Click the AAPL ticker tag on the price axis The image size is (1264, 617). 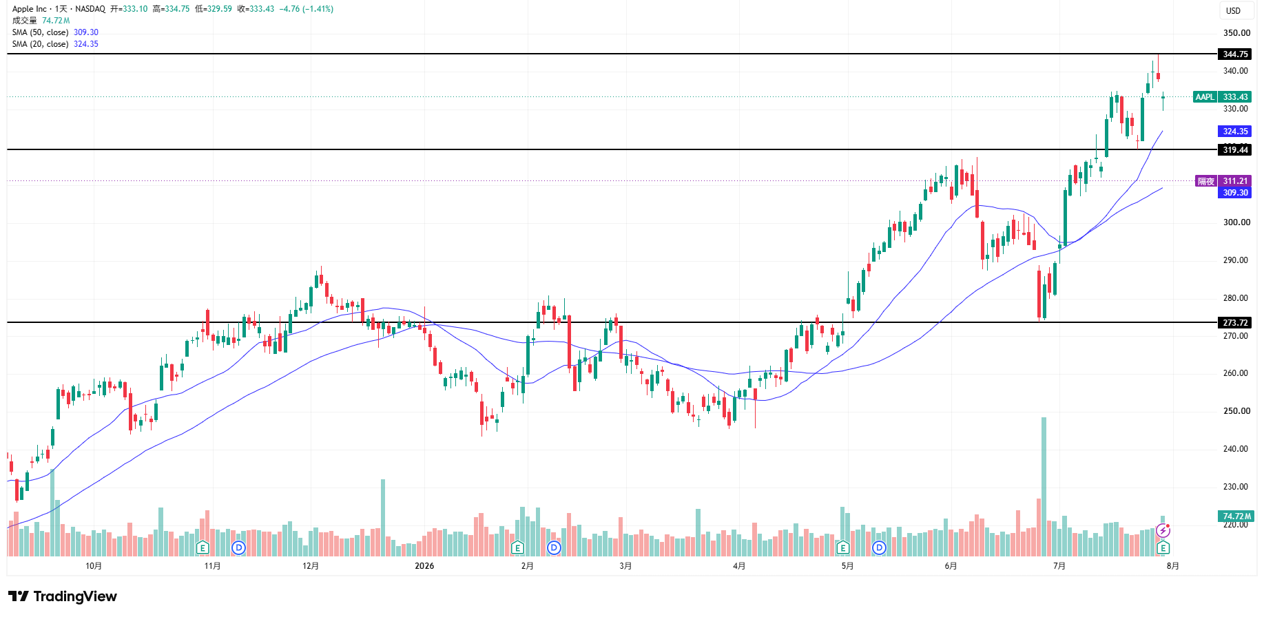tap(1205, 97)
